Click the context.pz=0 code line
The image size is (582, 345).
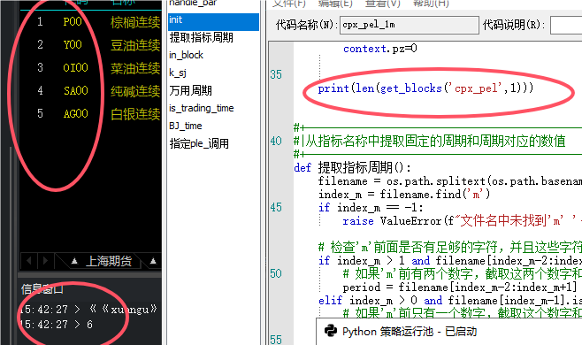click(x=380, y=49)
